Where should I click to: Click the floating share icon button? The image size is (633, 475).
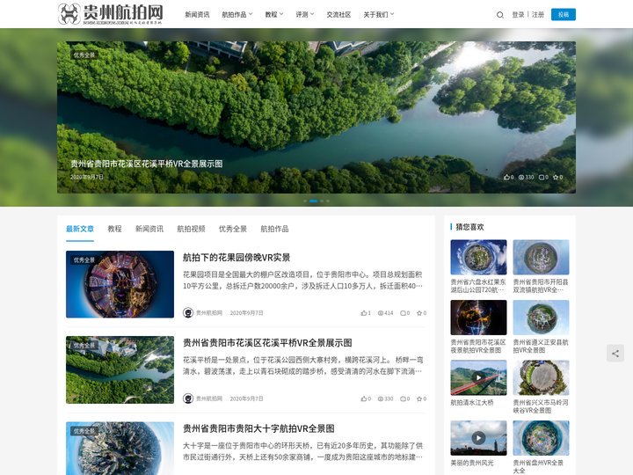(x=615, y=354)
